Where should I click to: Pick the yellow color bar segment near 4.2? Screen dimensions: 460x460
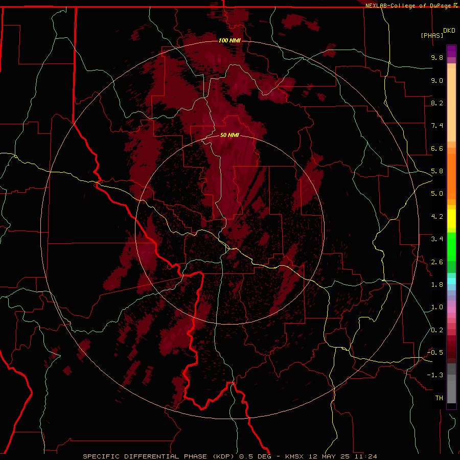(451, 219)
